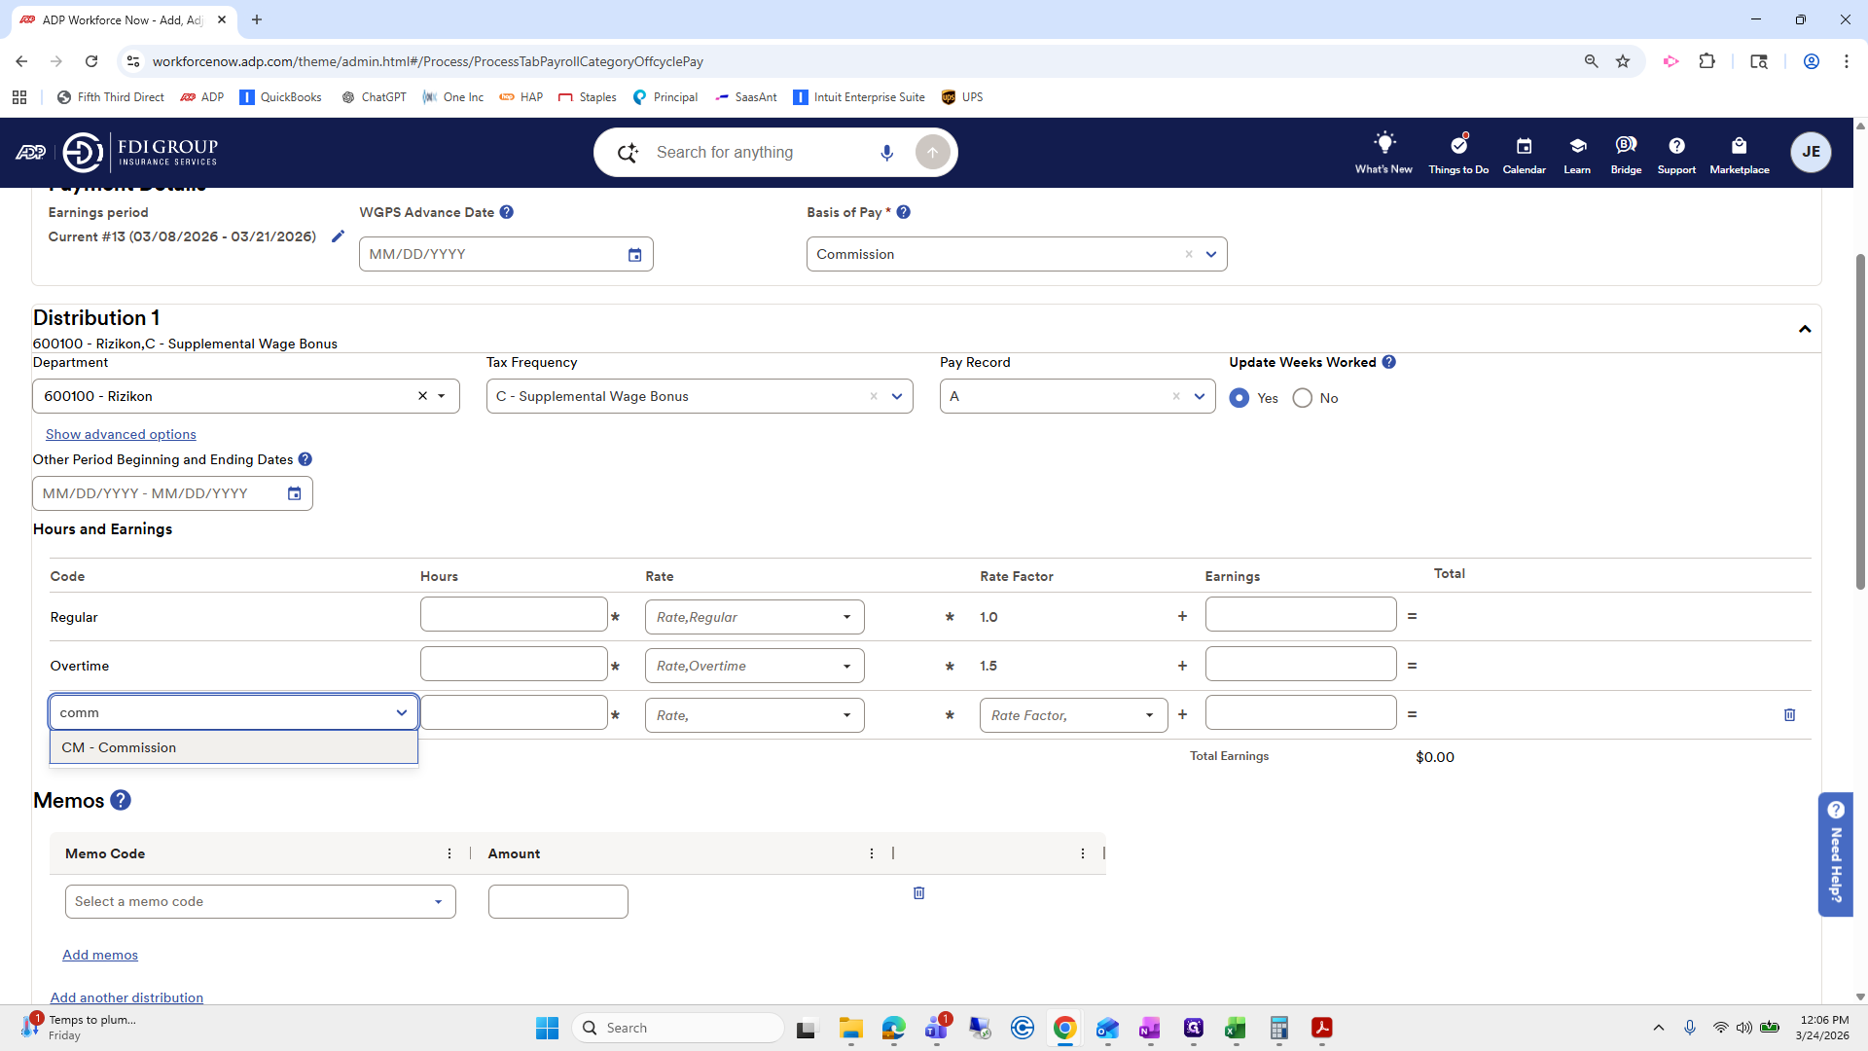Click Add another distribution link
The height and width of the screenshot is (1051, 1868).
click(126, 997)
